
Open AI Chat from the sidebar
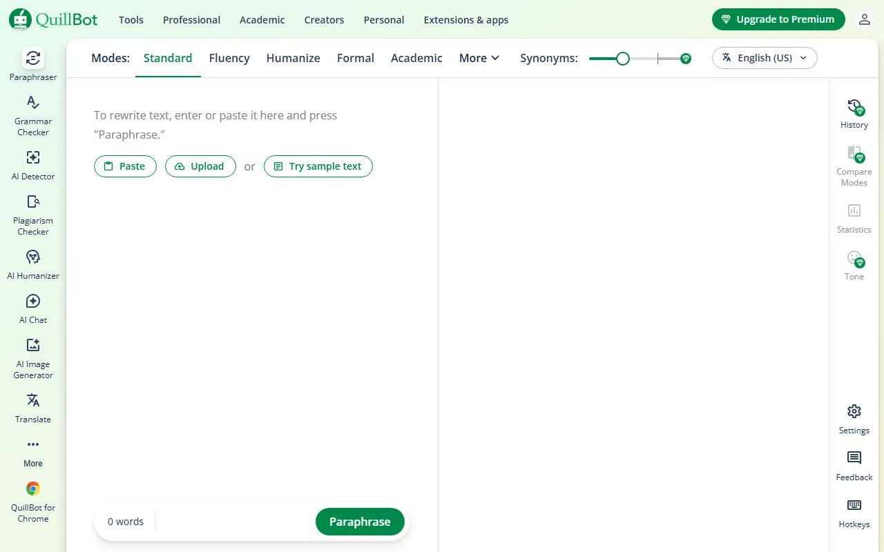[x=32, y=307]
